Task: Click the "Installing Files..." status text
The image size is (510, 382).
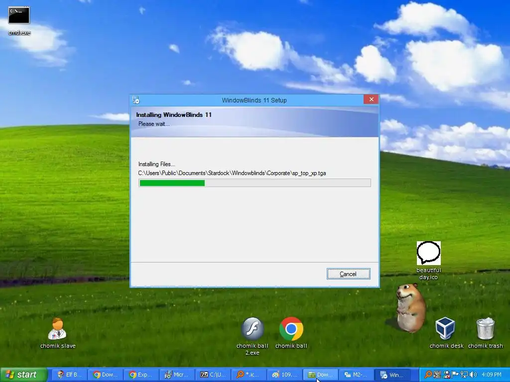Action: pyautogui.click(x=156, y=164)
